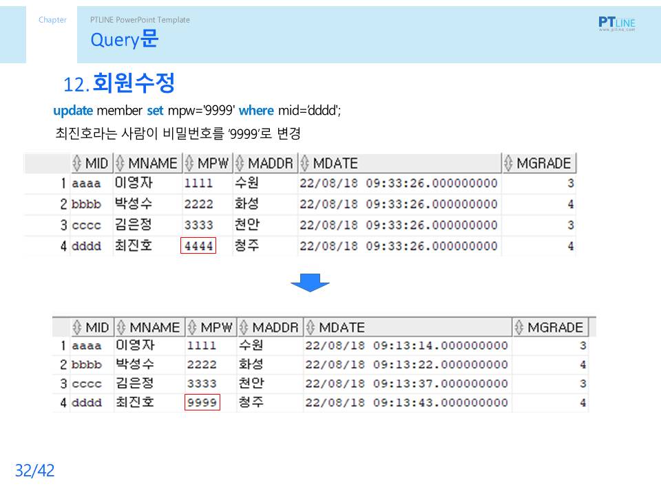Click sort icon beside MNAME in before-update table

(120, 163)
